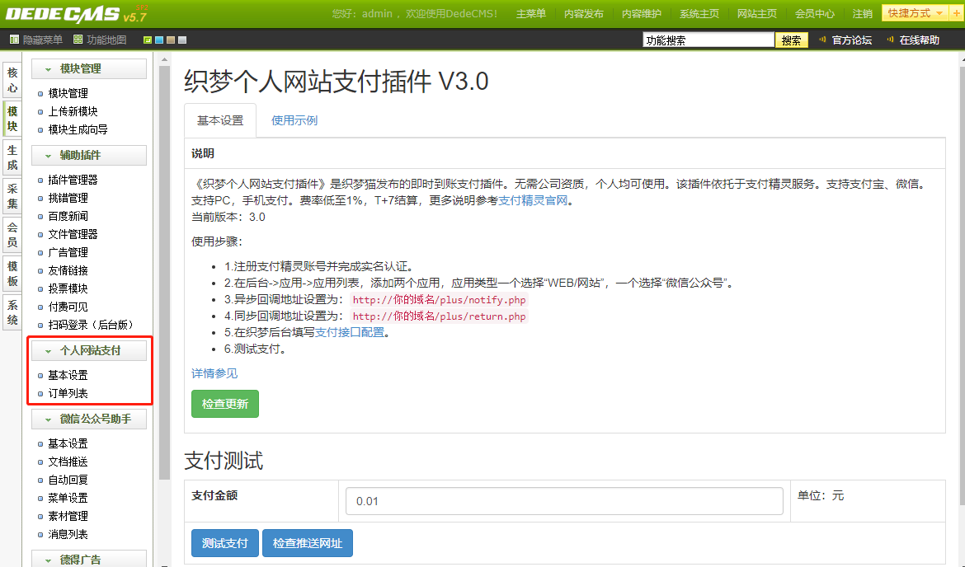This screenshot has width=965, height=567.
Task: Open 投票模块 in the sidebar
Action: pyautogui.click(x=68, y=289)
